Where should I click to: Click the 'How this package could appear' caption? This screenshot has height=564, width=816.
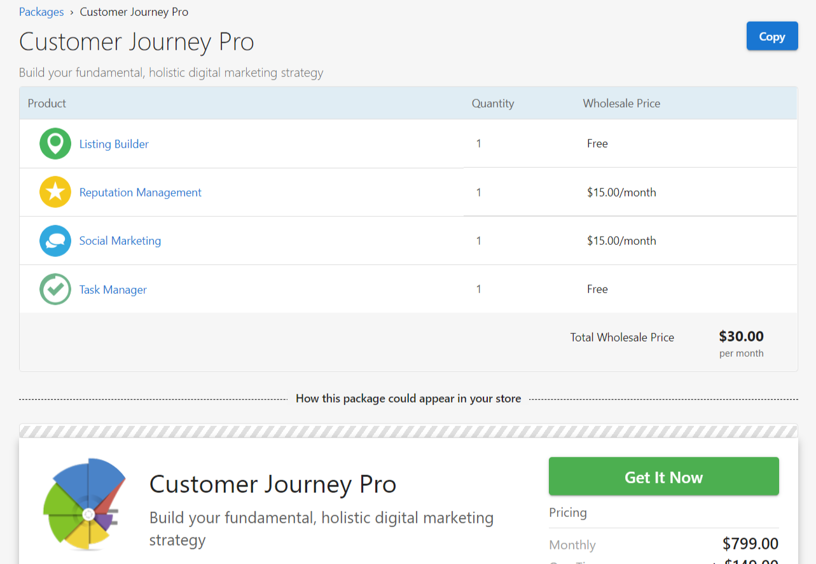coord(408,399)
